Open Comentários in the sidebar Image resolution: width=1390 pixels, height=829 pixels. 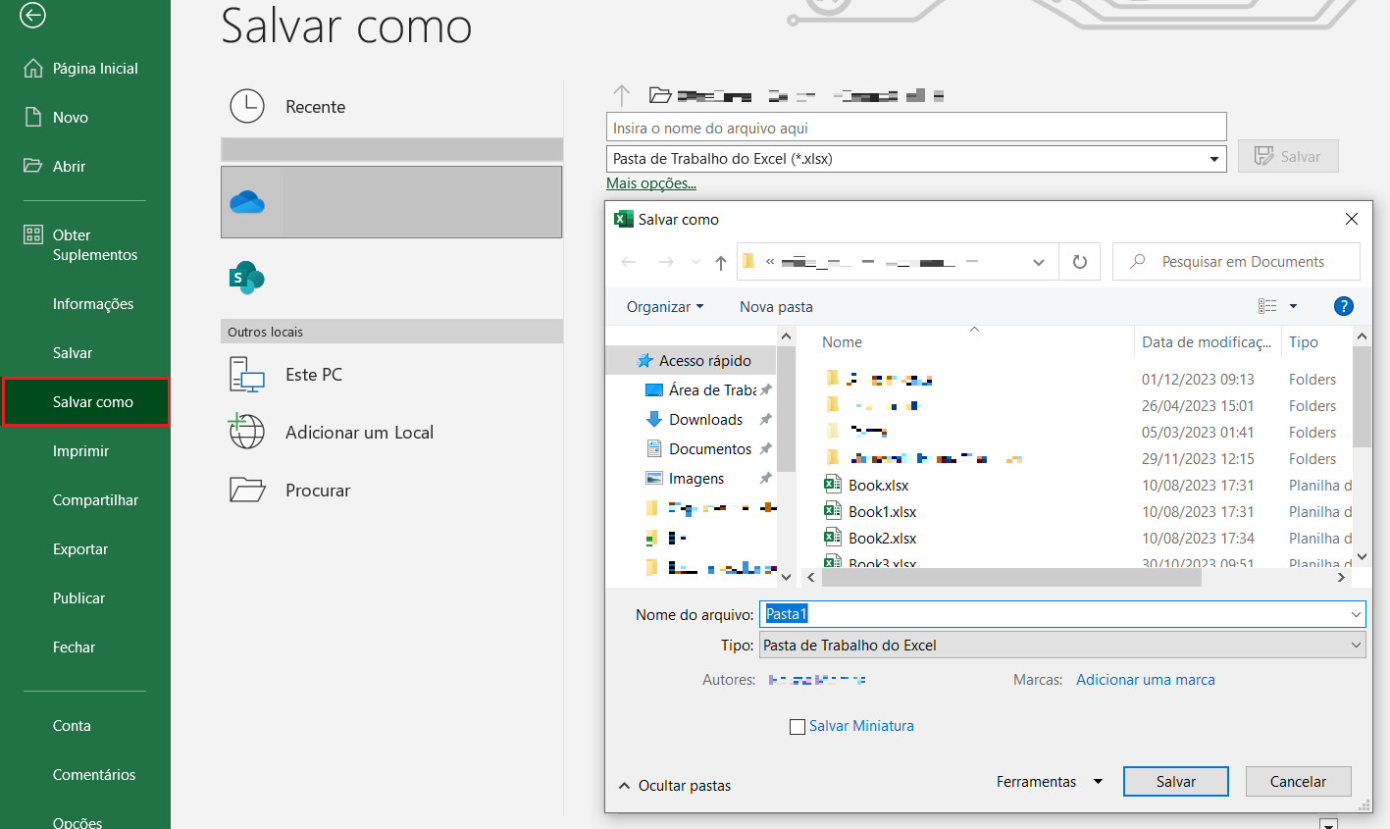[94, 775]
